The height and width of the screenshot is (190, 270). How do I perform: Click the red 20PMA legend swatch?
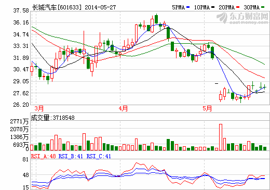tap(238, 7)
